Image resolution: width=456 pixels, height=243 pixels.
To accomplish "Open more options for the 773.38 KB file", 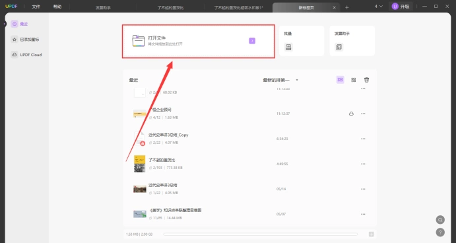I will click(363, 164).
